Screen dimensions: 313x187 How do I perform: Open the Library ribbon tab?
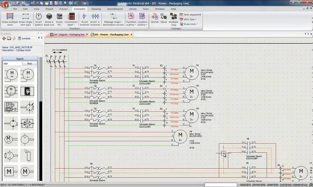tap(133, 9)
